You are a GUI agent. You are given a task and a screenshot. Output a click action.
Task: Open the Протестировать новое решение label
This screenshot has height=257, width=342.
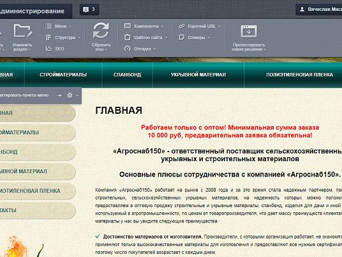pos(249,47)
